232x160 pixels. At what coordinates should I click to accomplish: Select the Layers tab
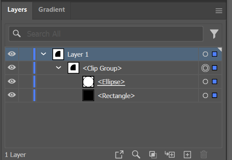click(x=17, y=10)
